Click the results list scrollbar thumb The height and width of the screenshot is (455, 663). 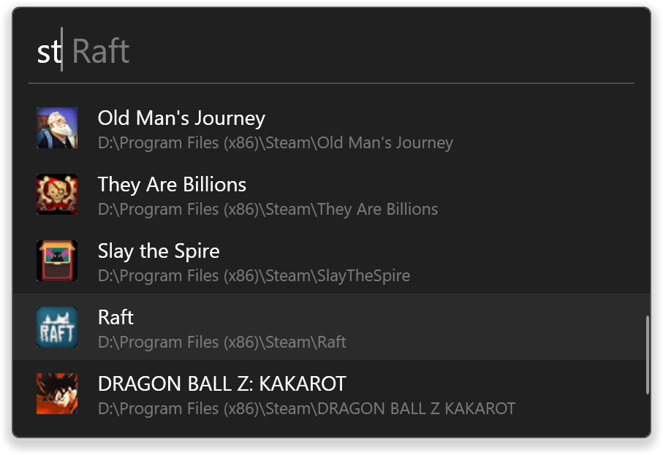coord(647,355)
